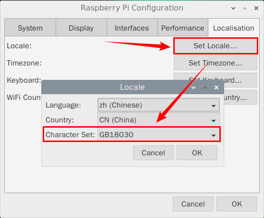Click OK in the main configuration window
264x218 pixels.
[237, 204]
